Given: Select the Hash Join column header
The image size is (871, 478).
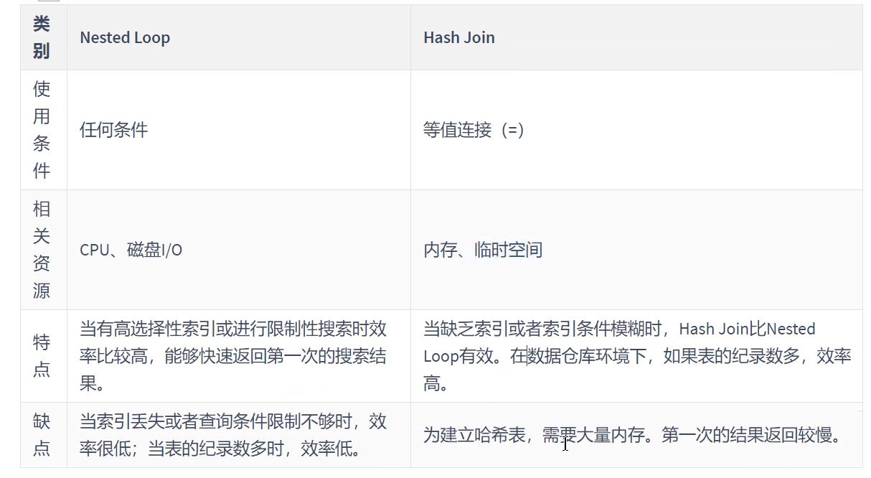Looking at the screenshot, I should tap(636, 37).
